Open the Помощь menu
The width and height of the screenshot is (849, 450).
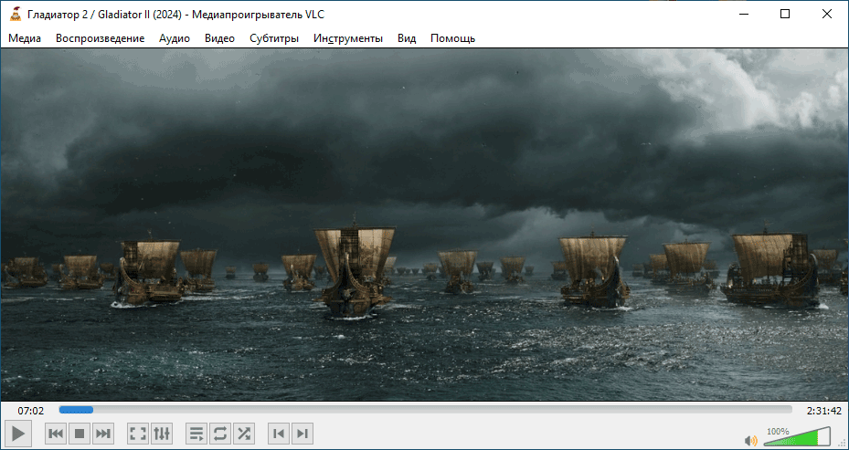452,38
